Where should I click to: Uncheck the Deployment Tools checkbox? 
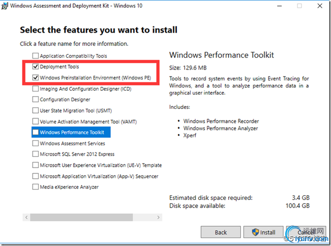36,67
